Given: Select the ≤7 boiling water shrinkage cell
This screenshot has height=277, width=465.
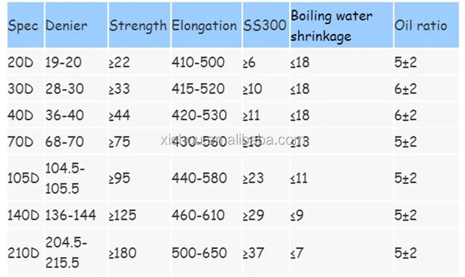Looking at the screenshot, I should pos(296,253).
